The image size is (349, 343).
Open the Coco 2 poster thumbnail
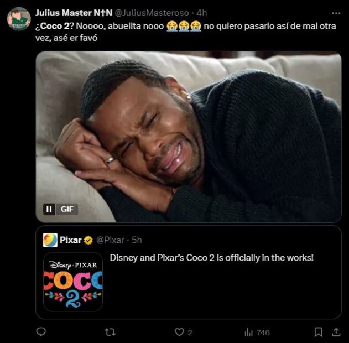tap(73, 282)
